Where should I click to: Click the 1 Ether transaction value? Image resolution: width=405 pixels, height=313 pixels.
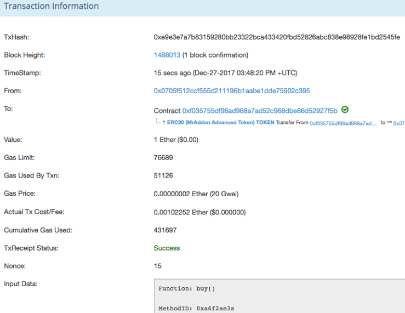point(175,140)
